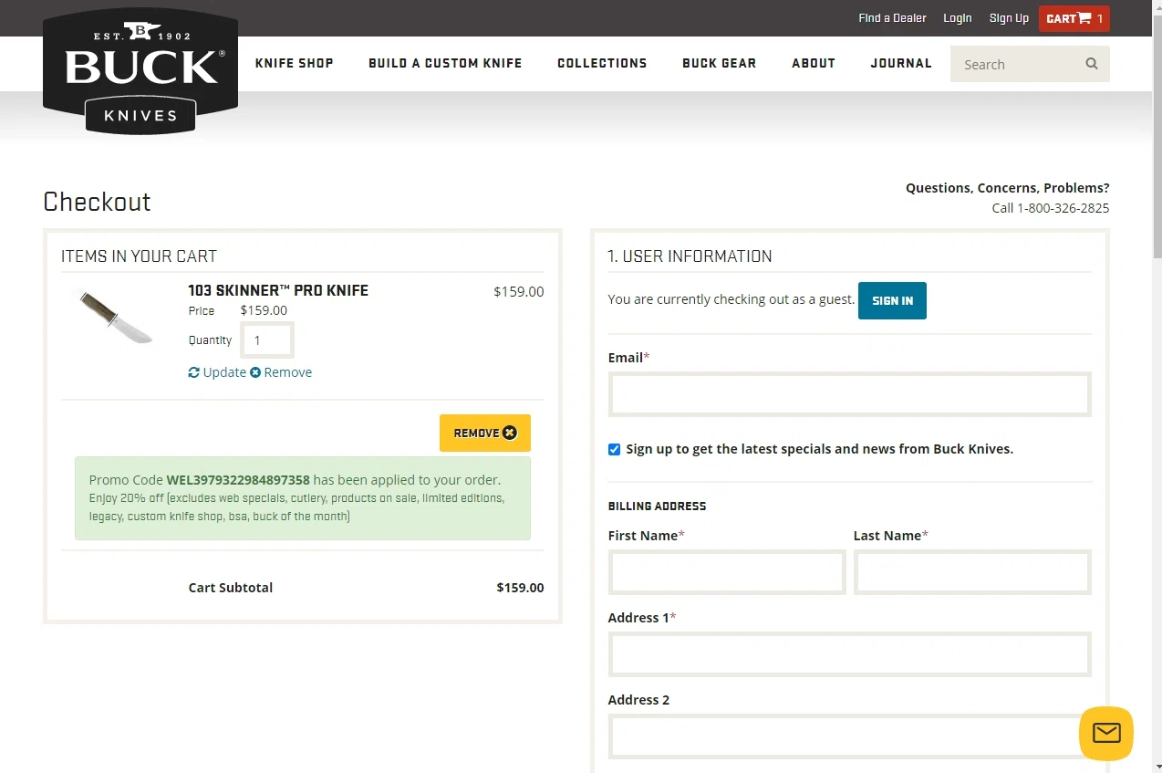Click the Email input field

click(850, 394)
